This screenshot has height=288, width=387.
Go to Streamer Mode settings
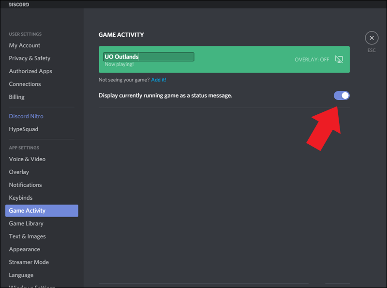coord(29,262)
